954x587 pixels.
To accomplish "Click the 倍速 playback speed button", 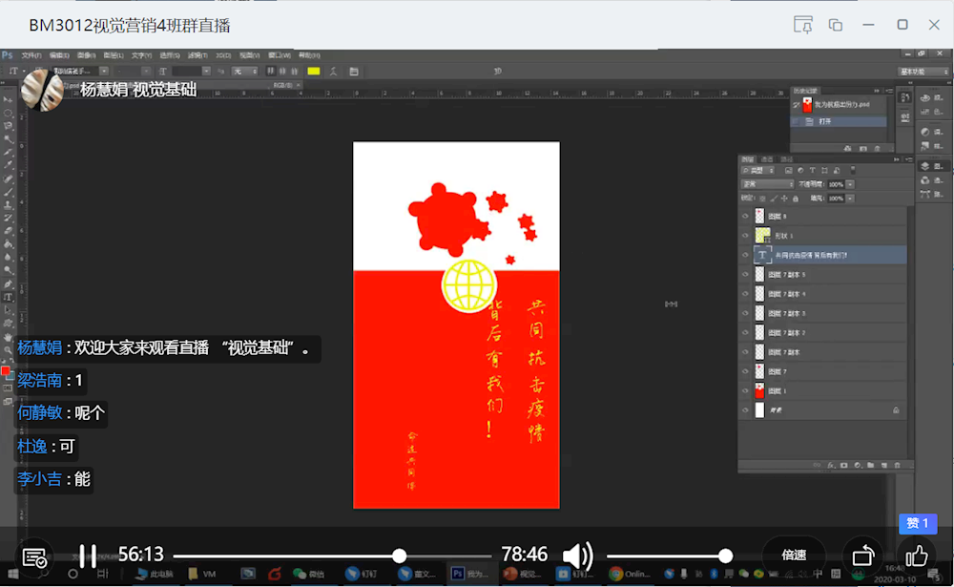I will click(x=793, y=554).
